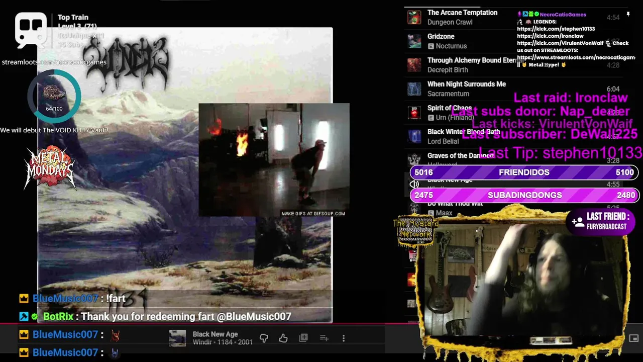Open the www.streamloots.com/necrocaticgames link in pinned message
The image size is (643, 362).
576,58
